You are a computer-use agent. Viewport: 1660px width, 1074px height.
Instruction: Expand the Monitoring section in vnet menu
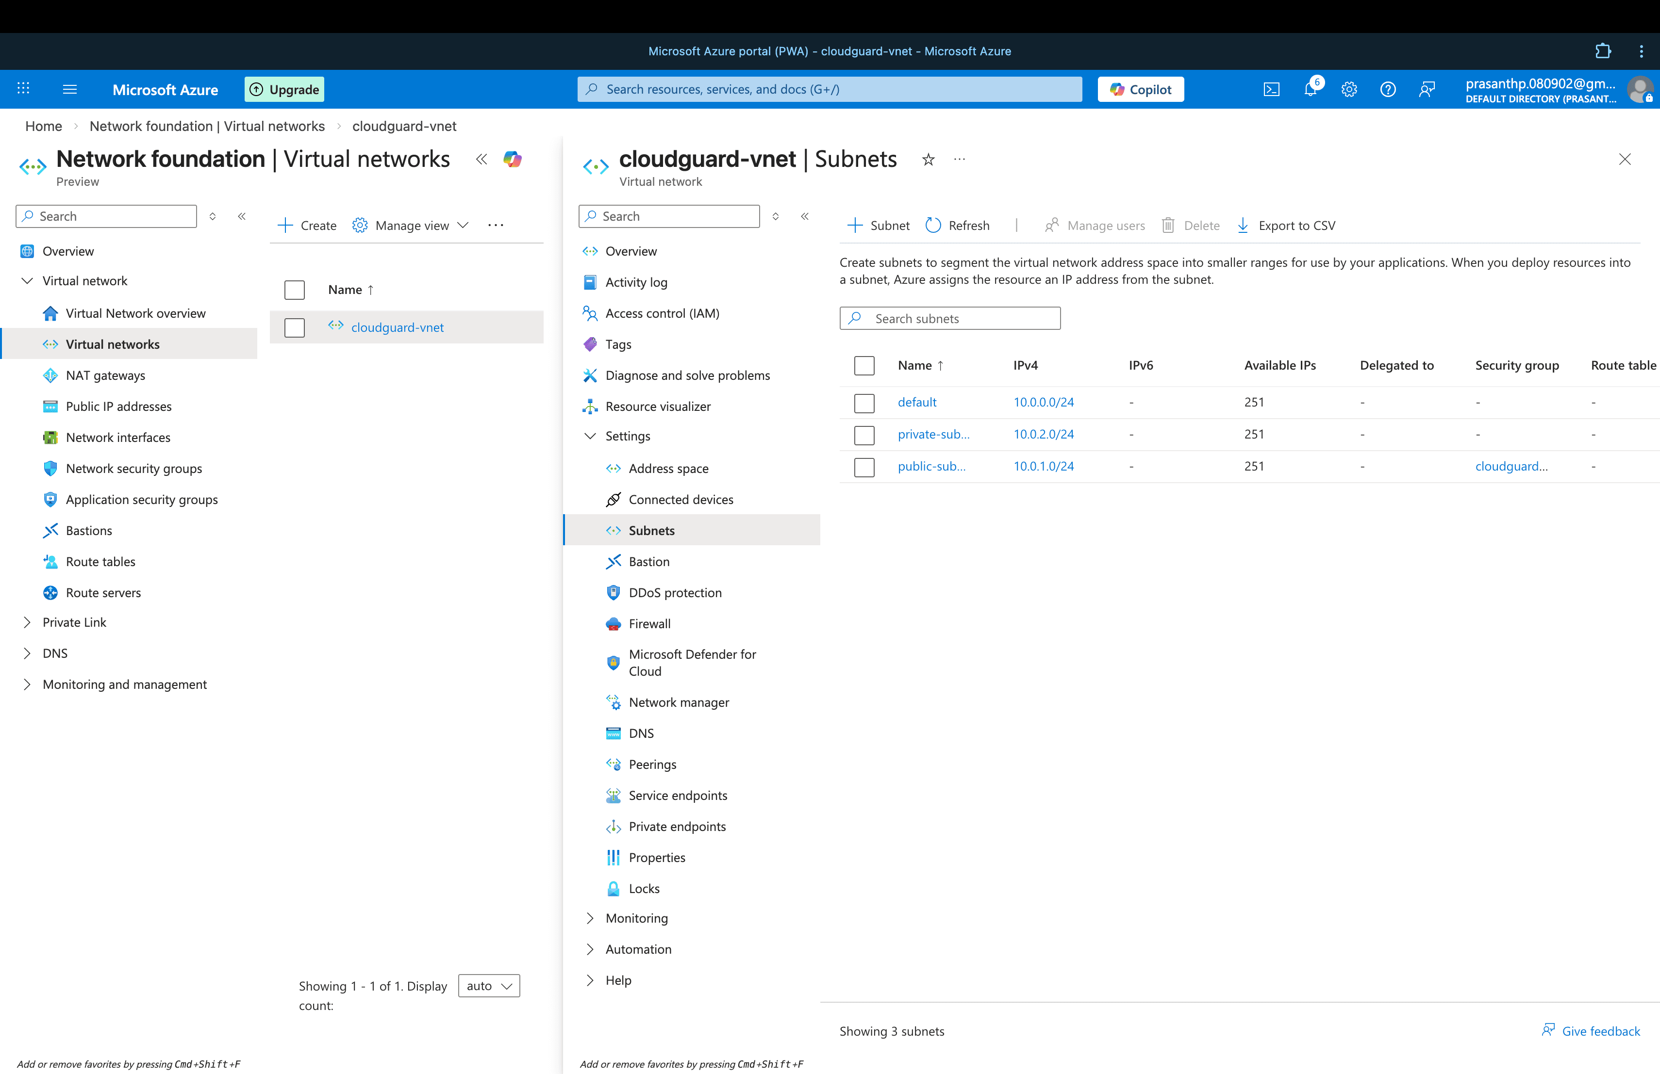(590, 918)
